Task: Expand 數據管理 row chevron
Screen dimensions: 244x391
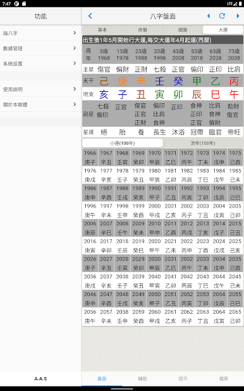Action: 75,48
